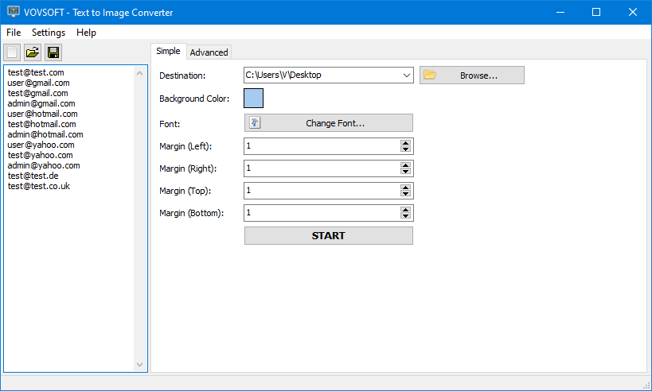The width and height of the screenshot is (652, 391).
Task: Decrease Margin (Bottom) with down arrow
Action: [406, 216]
